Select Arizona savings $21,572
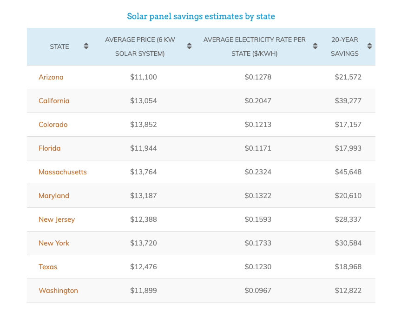401x312 pixels. 348,77
